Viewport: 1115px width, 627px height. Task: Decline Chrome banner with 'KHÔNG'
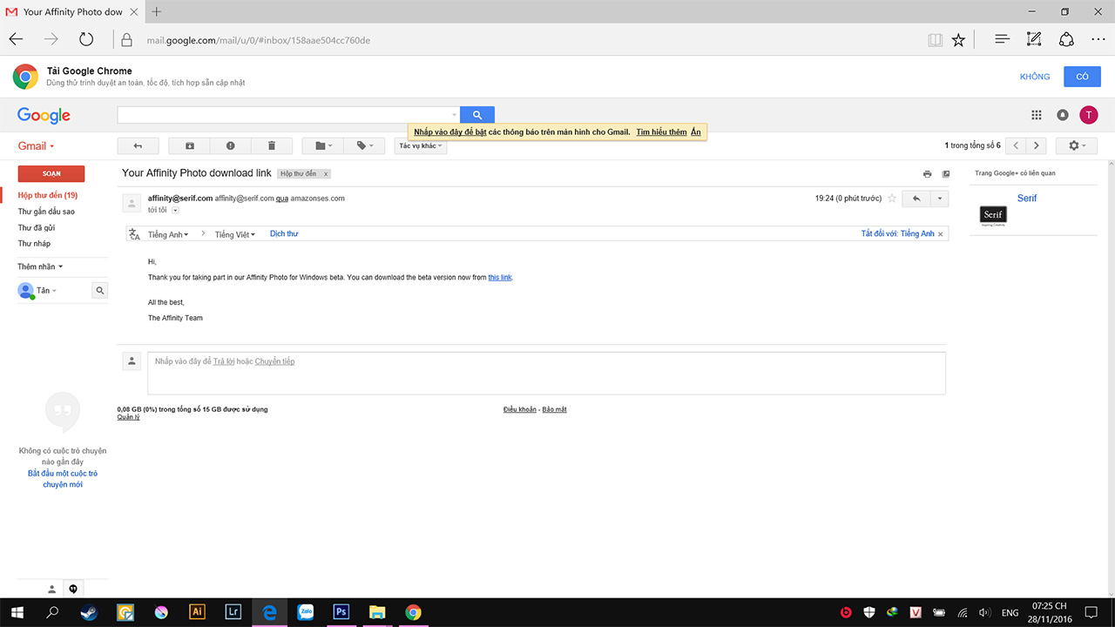[x=1035, y=77]
